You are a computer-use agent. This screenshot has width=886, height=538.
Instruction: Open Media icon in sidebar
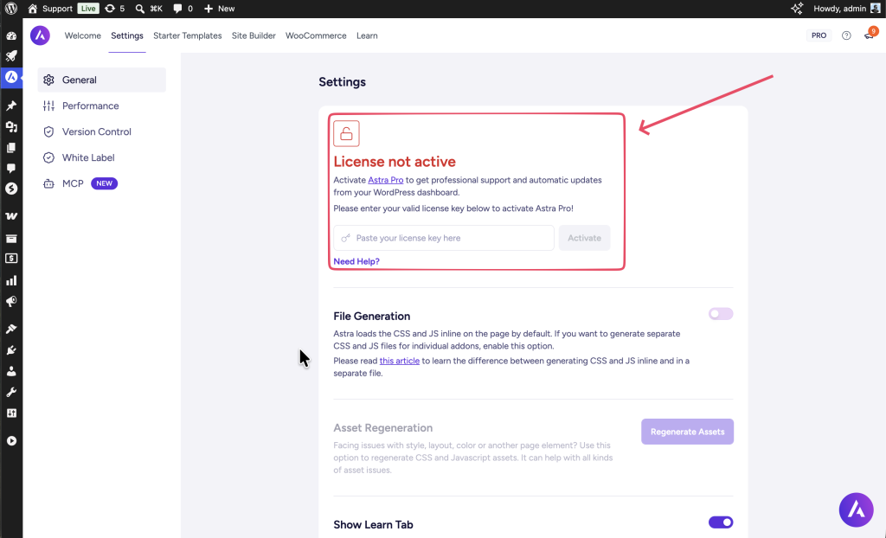[x=11, y=126]
